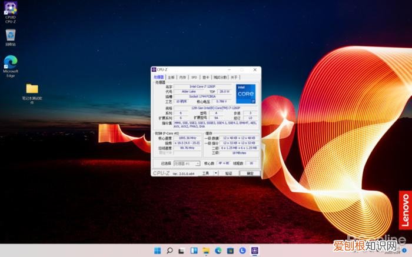
Task: Click the CPU-Z title bar app icon
Action: tap(154, 69)
